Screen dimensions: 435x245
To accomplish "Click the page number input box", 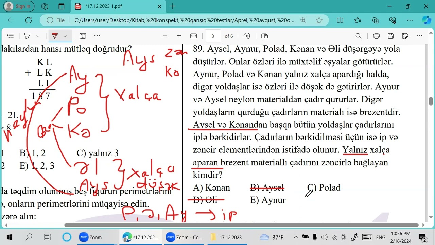I will [213, 36].
